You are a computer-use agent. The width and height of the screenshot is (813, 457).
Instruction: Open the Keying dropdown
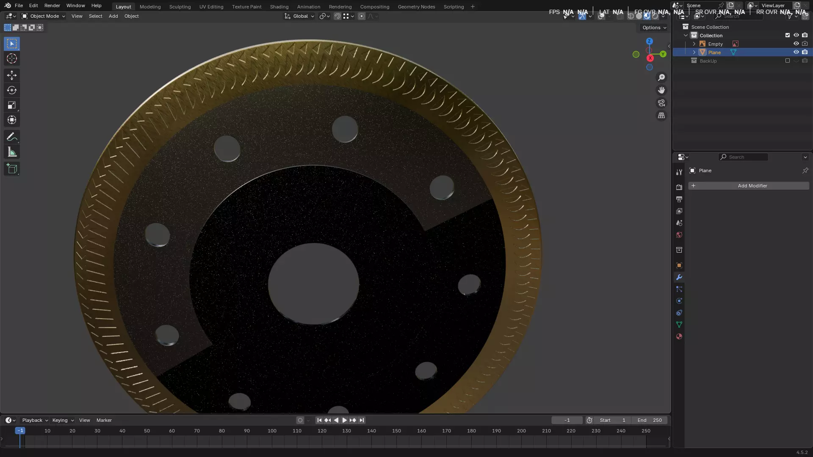63,420
